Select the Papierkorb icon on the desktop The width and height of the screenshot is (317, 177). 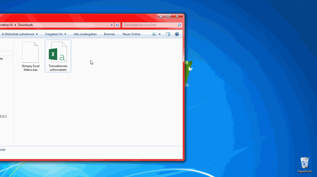pos(305,165)
